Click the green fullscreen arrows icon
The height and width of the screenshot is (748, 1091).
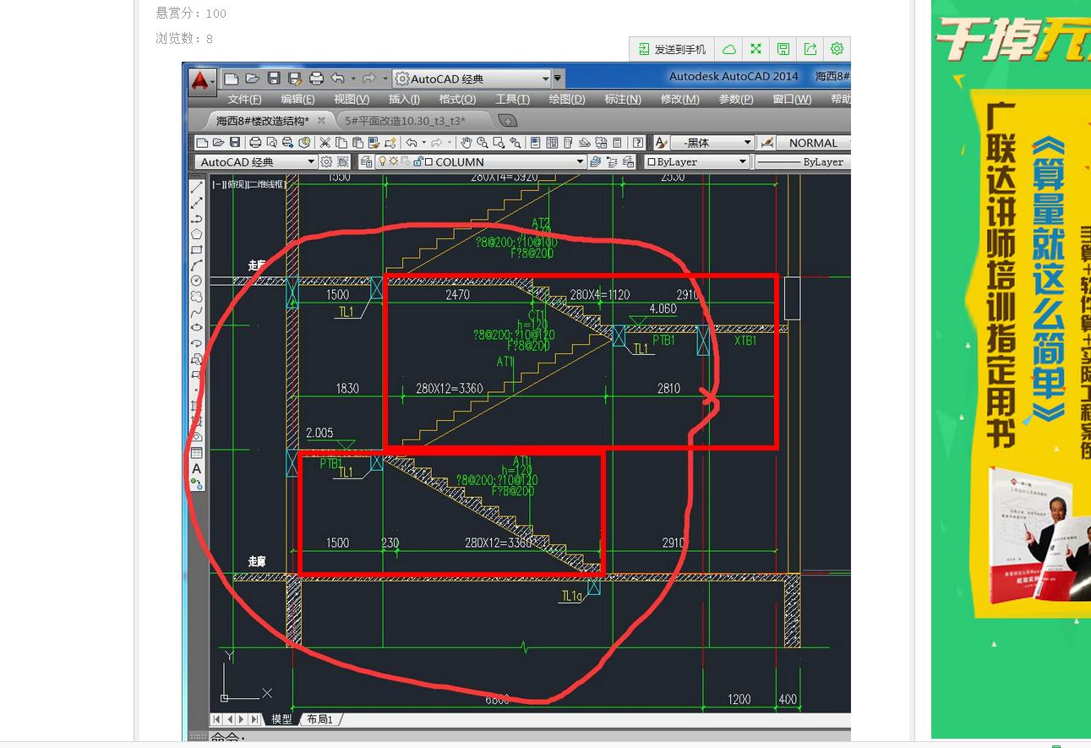[x=756, y=49]
